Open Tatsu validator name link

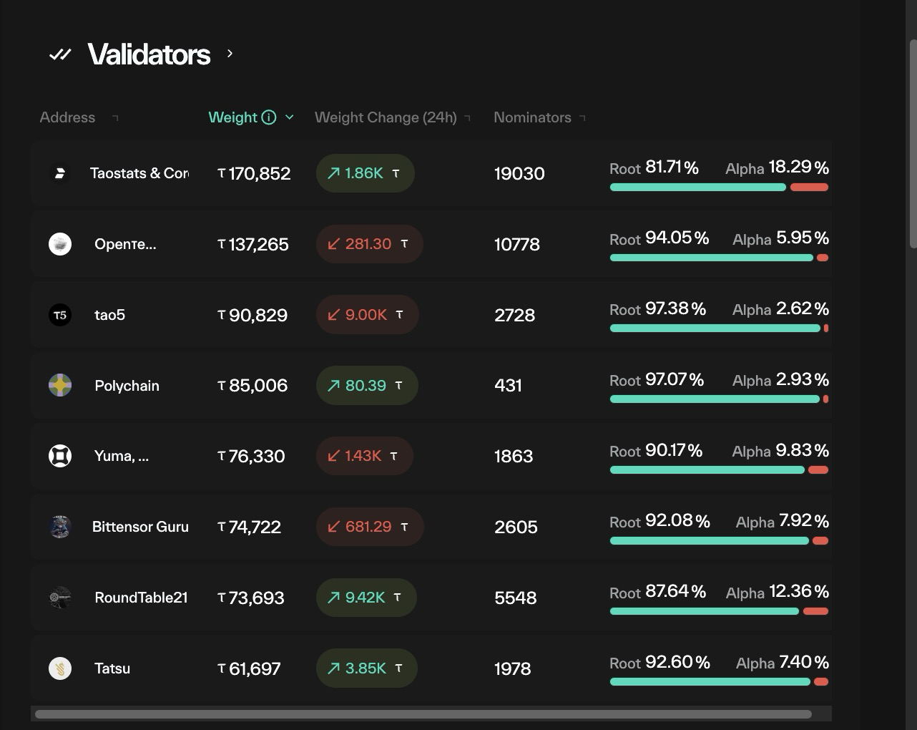pyautogui.click(x=112, y=668)
